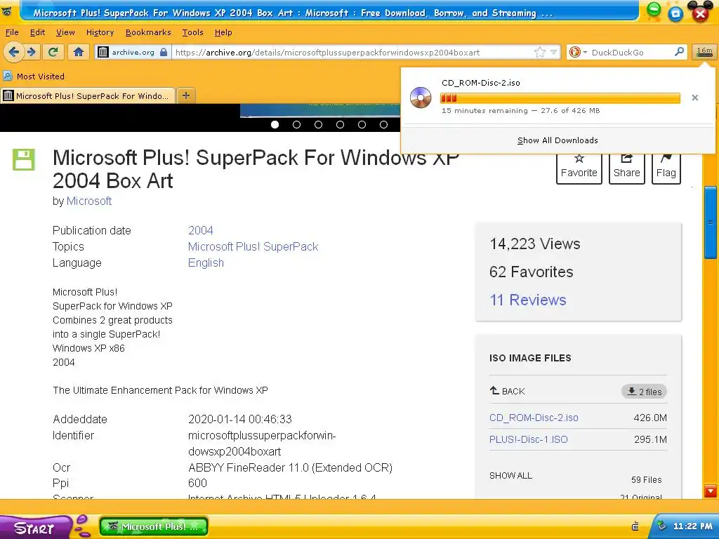Viewport: 719px width, 539px height.
Task: Click the 62 Favorites text
Action: (531, 272)
